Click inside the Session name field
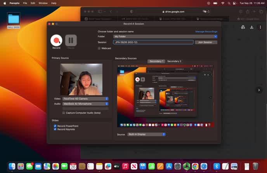Image resolution: width=267 pixels, height=173 pixels. pyautogui.click(x=153, y=42)
